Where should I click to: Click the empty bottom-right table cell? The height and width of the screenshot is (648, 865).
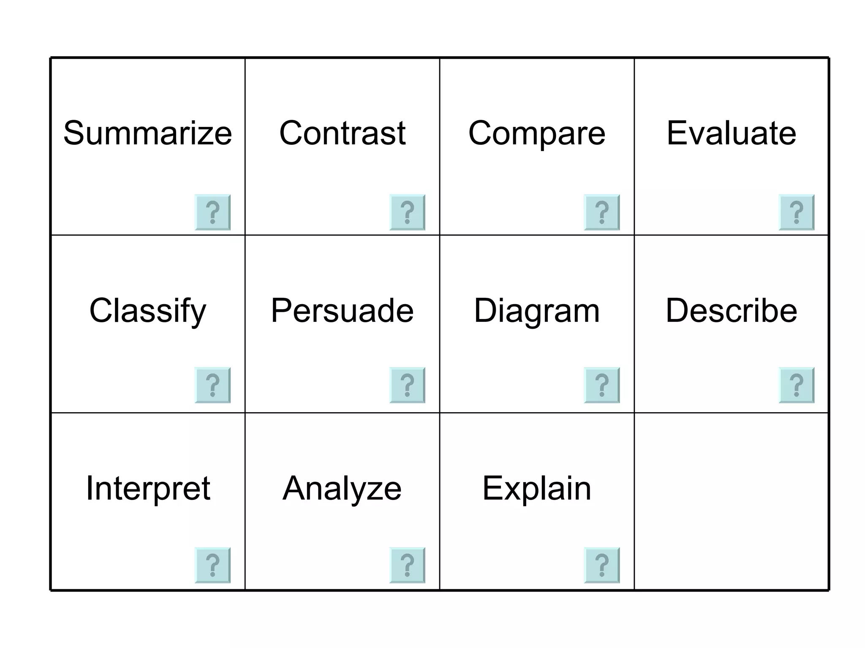tap(732, 501)
